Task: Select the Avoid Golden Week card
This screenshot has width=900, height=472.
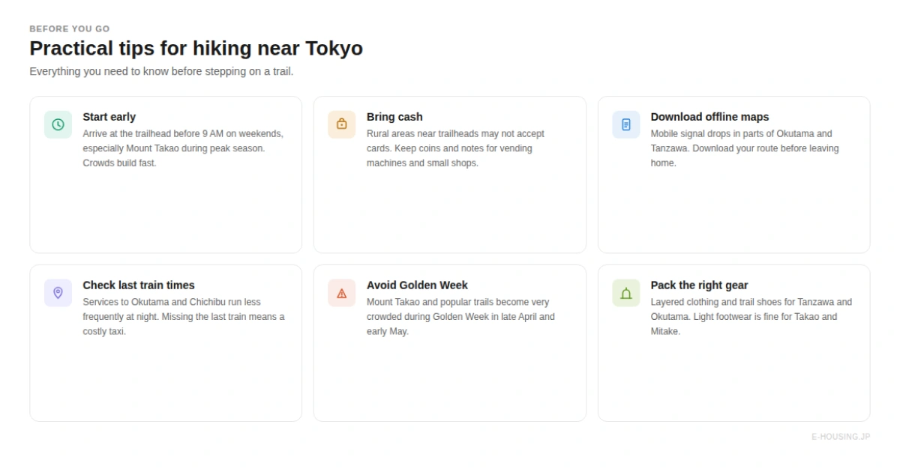Action: (449, 342)
